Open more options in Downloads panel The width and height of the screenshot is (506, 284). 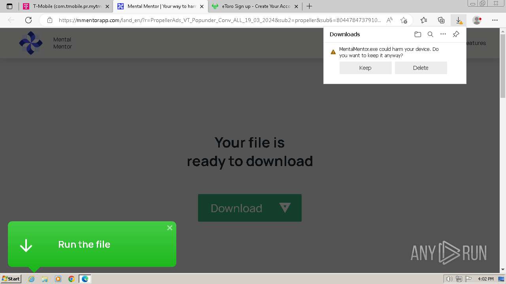[x=443, y=34]
